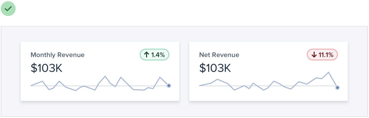The height and width of the screenshot is (118, 369).
Task: Select the red 11.1% decrease badge
Action: (322, 55)
